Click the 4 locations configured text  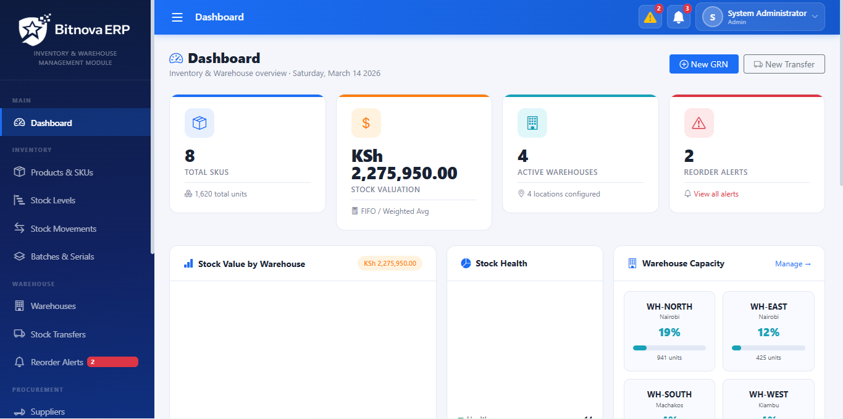(564, 194)
